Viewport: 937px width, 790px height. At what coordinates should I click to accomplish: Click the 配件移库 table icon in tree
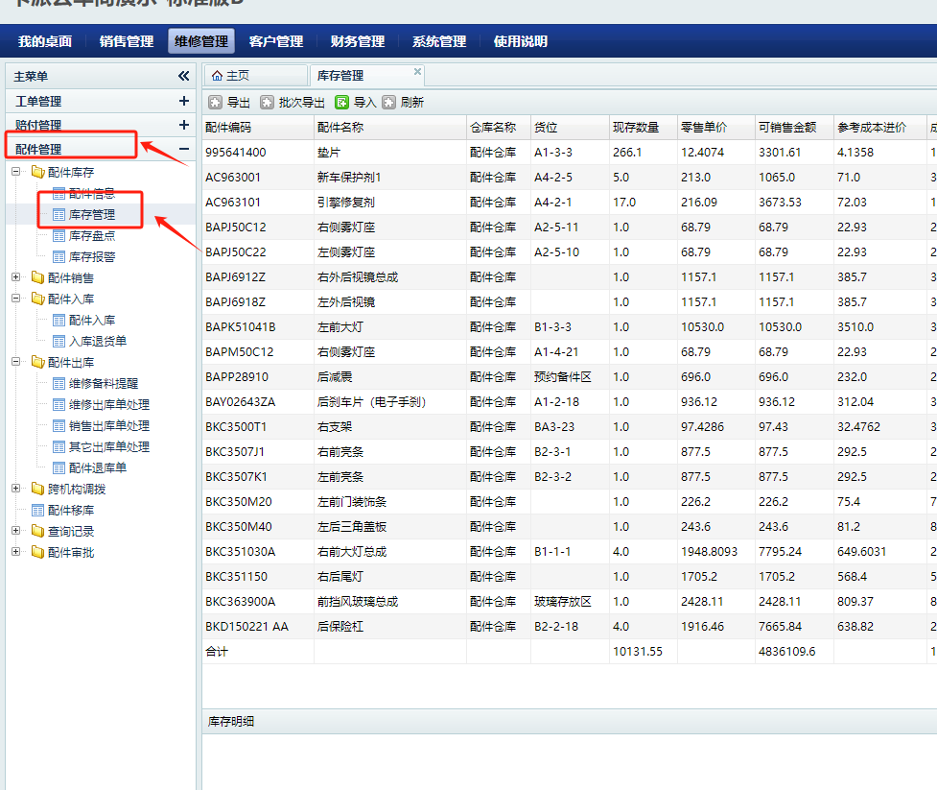38,511
